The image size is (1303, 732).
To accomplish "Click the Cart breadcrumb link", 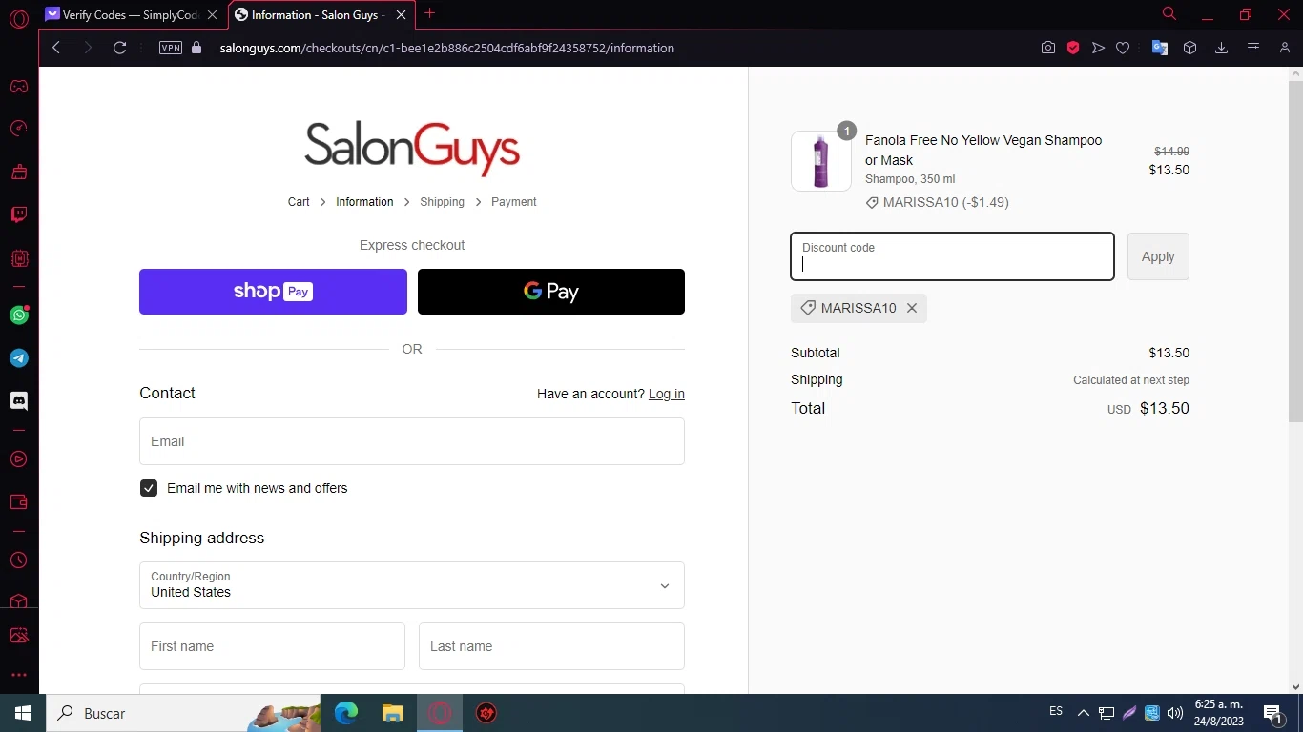I will click(299, 202).
